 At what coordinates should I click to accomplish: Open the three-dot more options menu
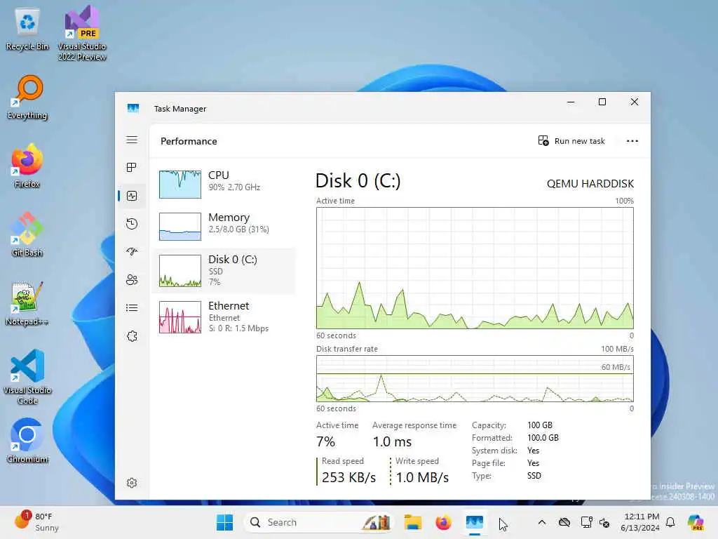(x=632, y=140)
